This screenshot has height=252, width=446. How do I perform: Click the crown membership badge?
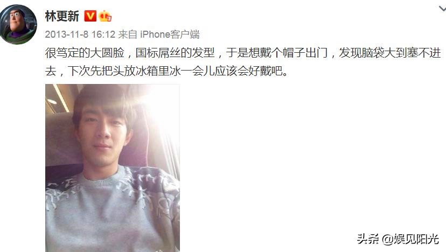[x=105, y=16]
